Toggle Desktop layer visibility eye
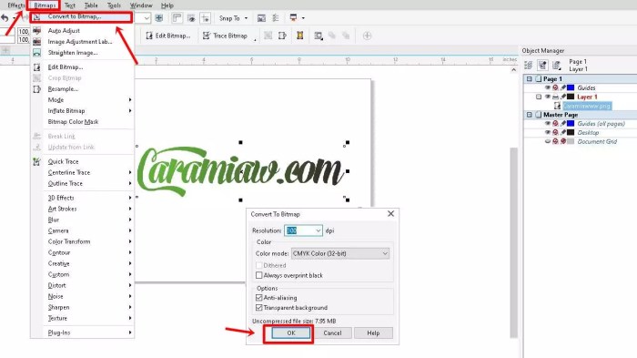The image size is (637, 358). click(x=548, y=133)
